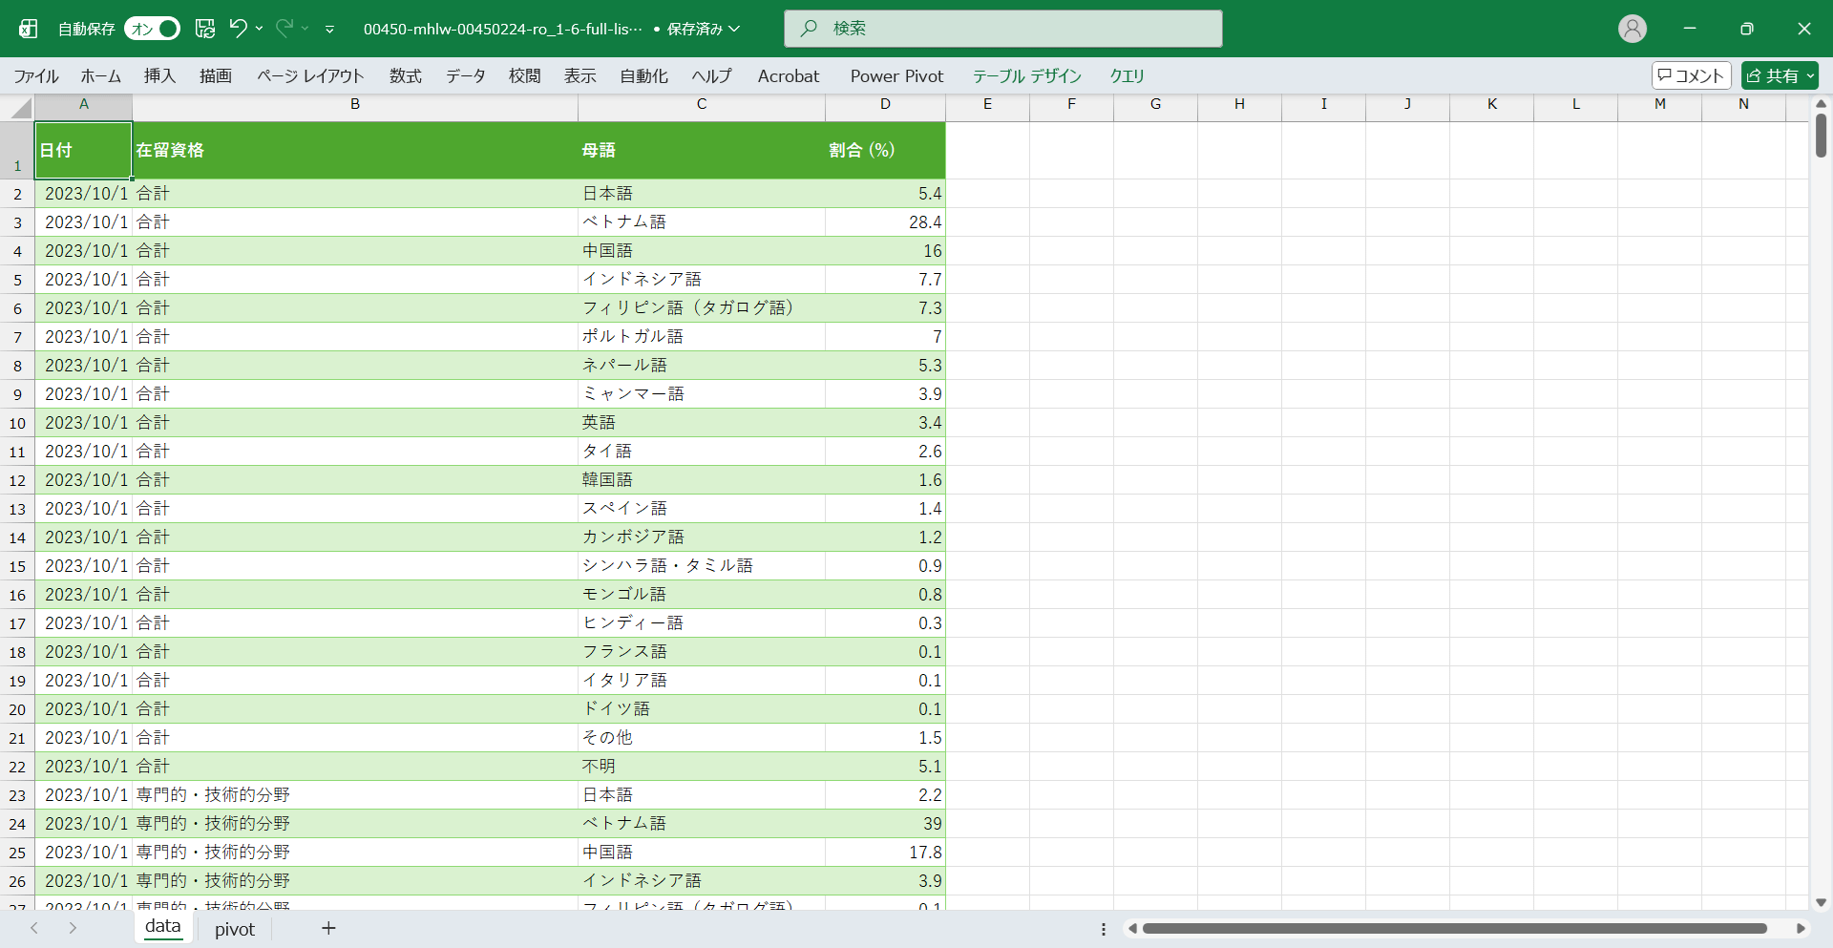Click the Undo arrow icon
This screenshot has width=1833, height=948.
238,29
